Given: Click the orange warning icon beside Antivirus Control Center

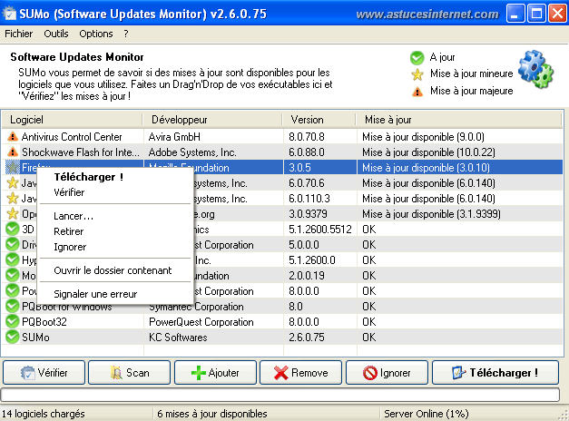Looking at the screenshot, I should (13, 137).
